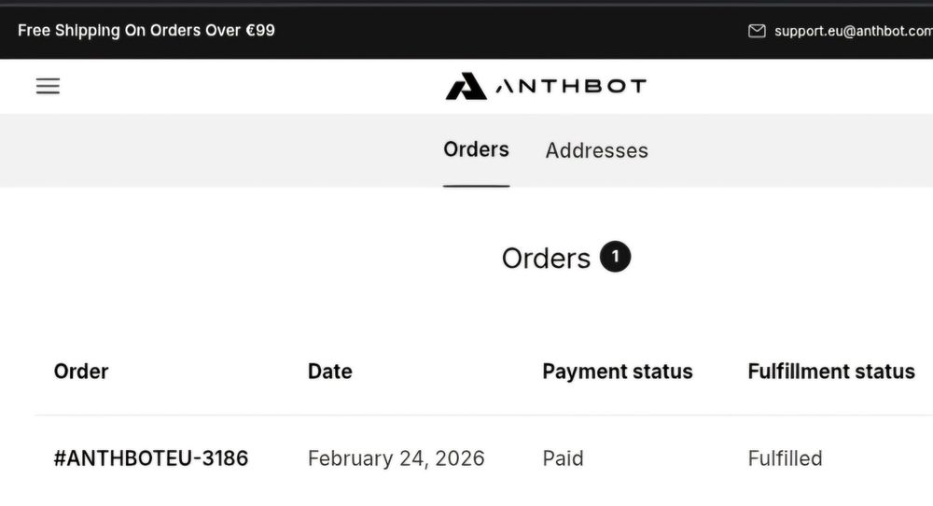Click the Free Shipping announcement text
933x506 pixels.
pyautogui.click(x=146, y=30)
